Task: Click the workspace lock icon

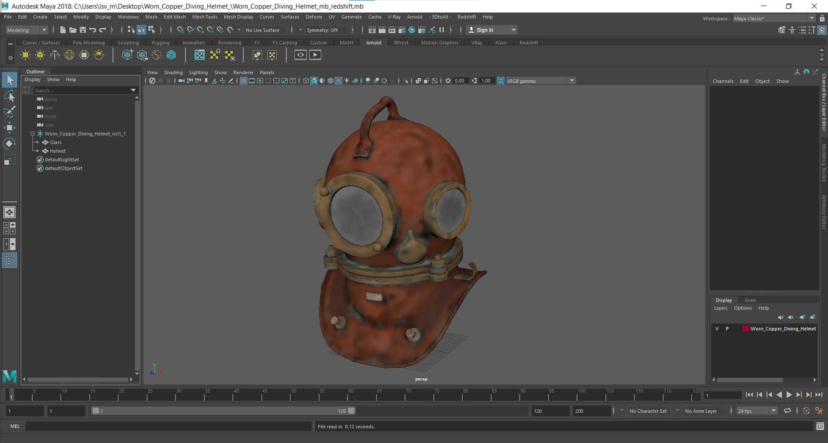Action: 822,18
